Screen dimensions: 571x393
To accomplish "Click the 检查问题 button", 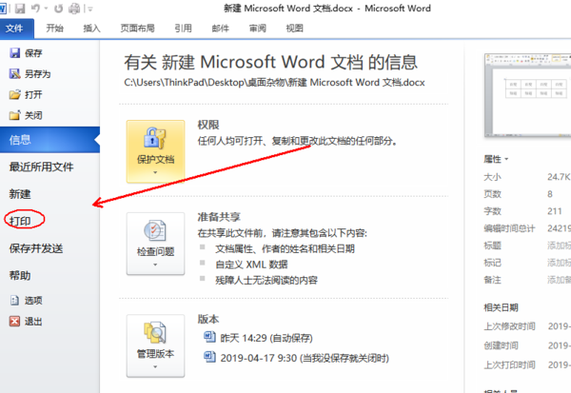I will (155, 244).
